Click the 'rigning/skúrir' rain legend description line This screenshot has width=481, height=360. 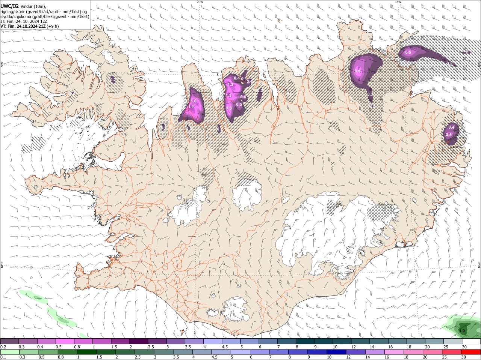(x=44, y=11)
